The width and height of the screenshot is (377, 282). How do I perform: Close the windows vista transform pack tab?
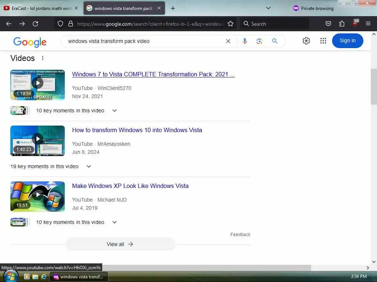click(x=159, y=8)
